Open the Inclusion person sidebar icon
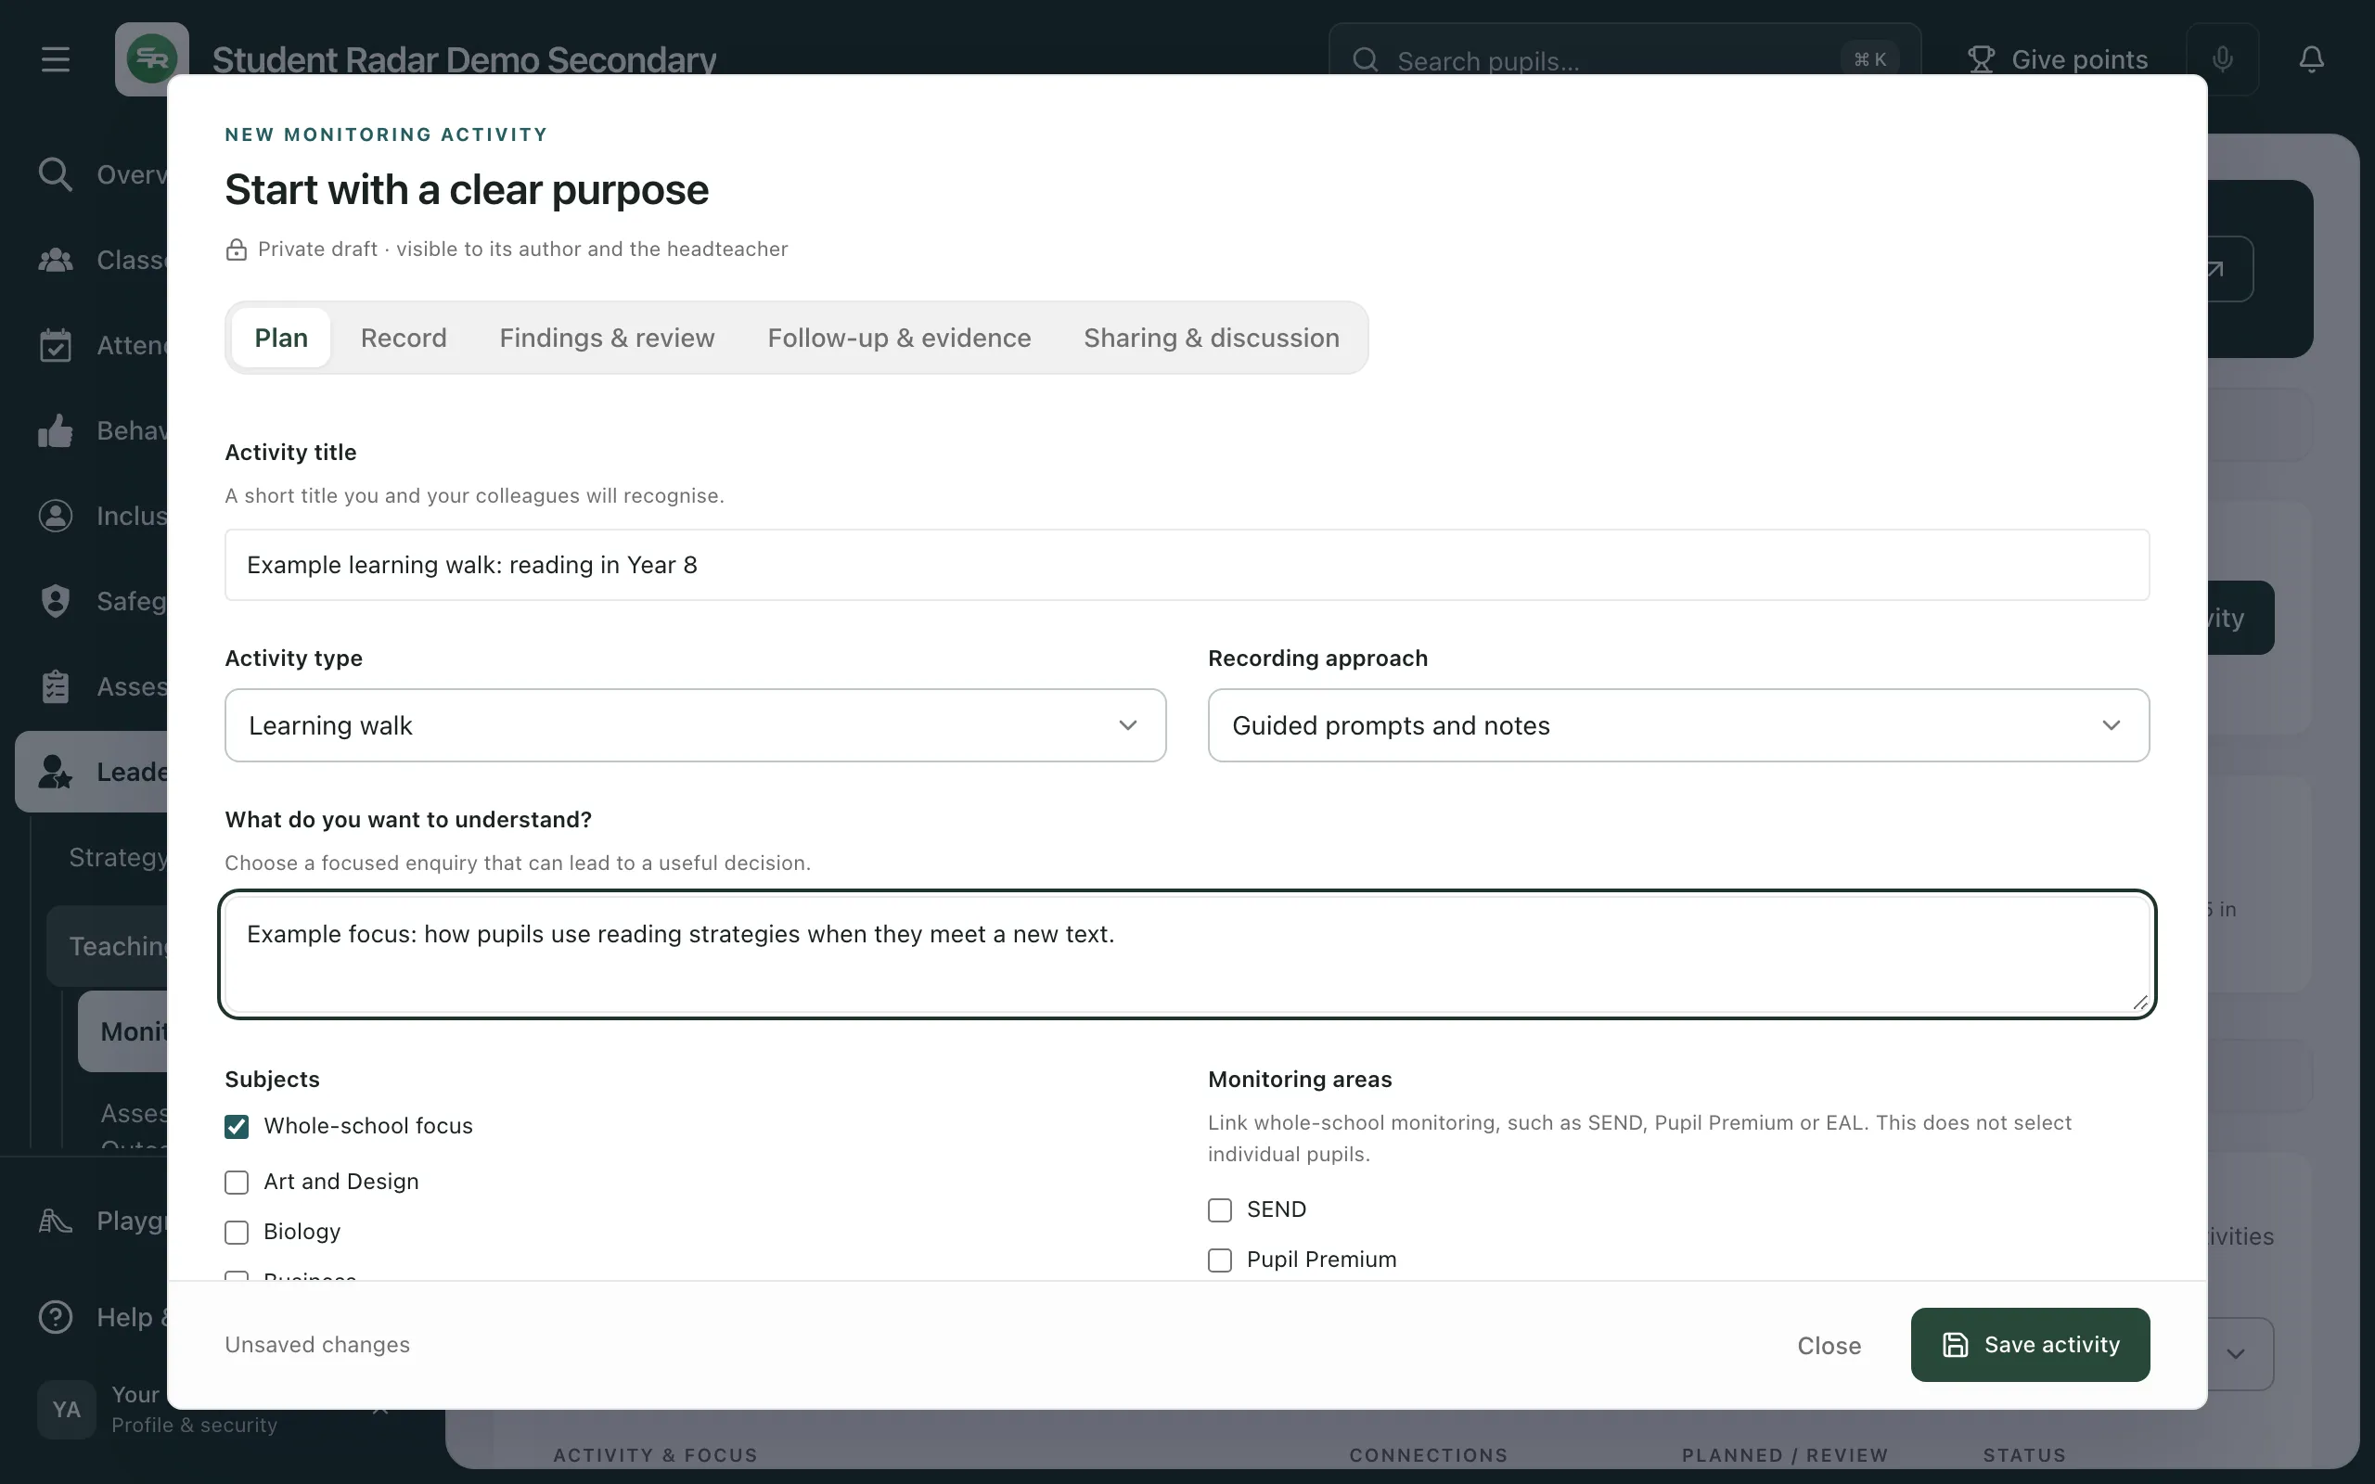Image resolution: width=2375 pixels, height=1484 pixels. pyautogui.click(x=55, y=517)
